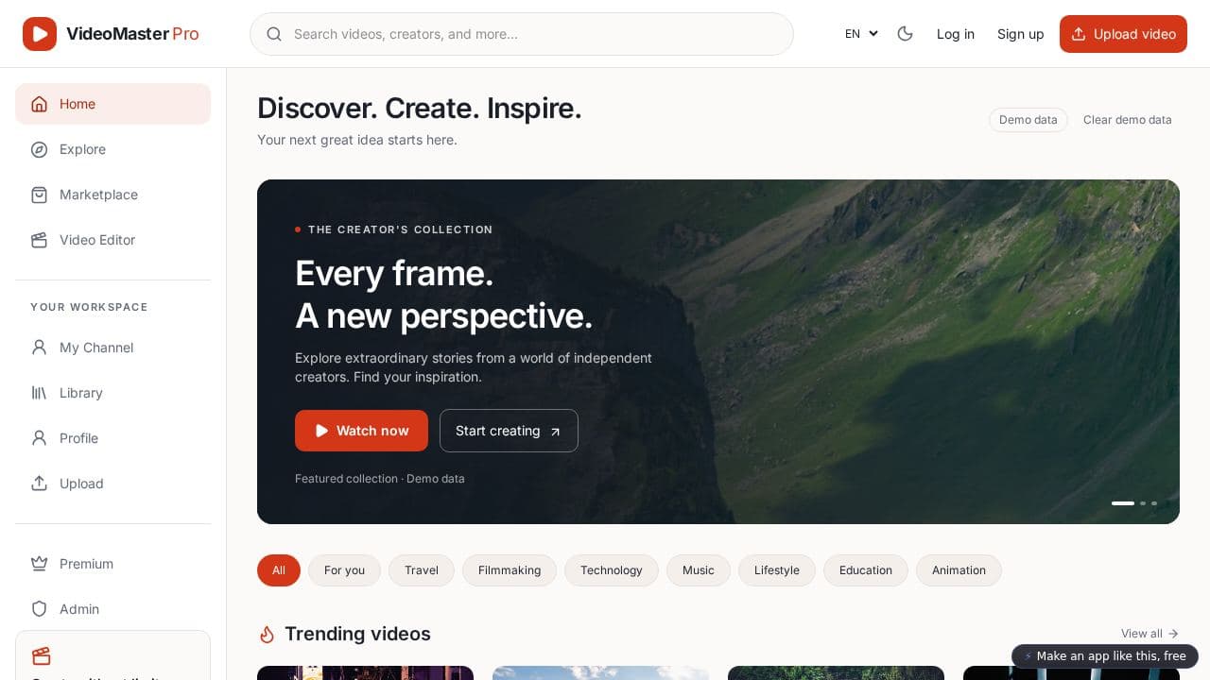Image resolution: width=1210 pixels, height=680 pixels.
Task: Choose the Music category chip
Action: point(699,570)
